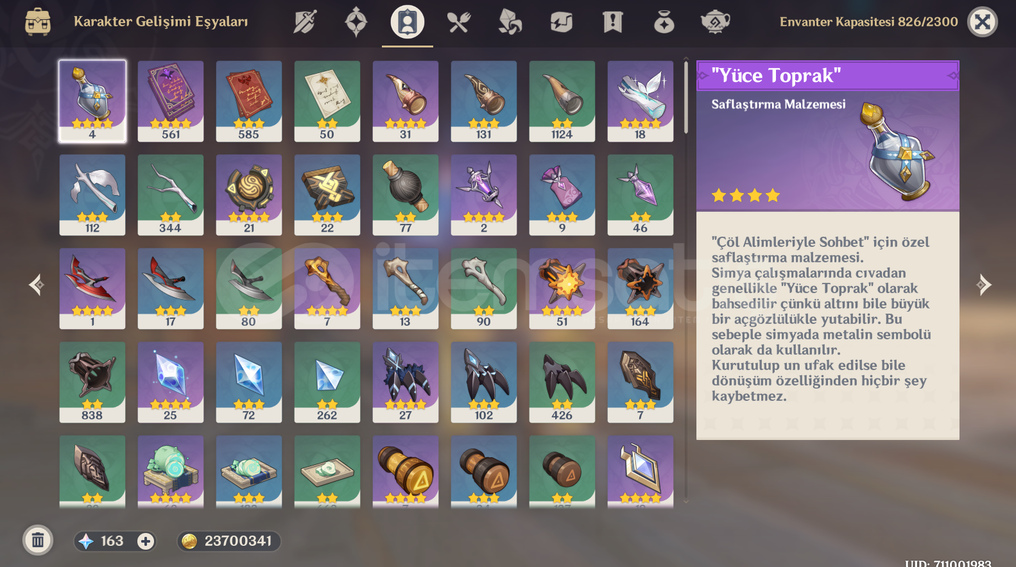Open the Furnishings teapot tab
Viewport: 1016px width, 567px height.
[x=716, y=22]
